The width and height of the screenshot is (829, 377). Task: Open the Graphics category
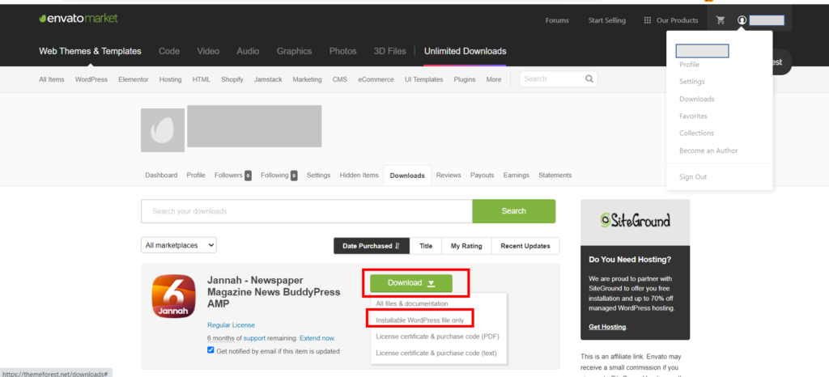294,51
